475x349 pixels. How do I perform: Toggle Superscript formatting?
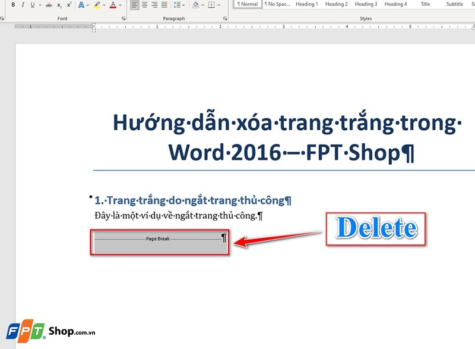point(69,5)
